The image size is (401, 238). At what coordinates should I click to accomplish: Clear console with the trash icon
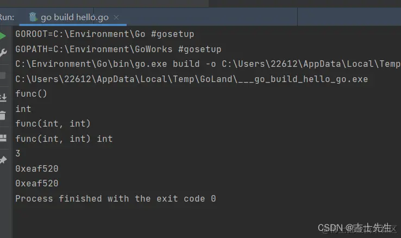point(3,115)
